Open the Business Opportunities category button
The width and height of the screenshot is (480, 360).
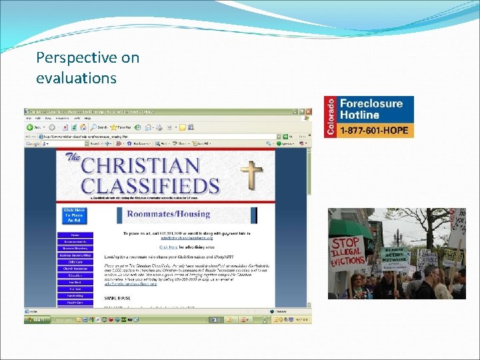(x=75, y=255)
